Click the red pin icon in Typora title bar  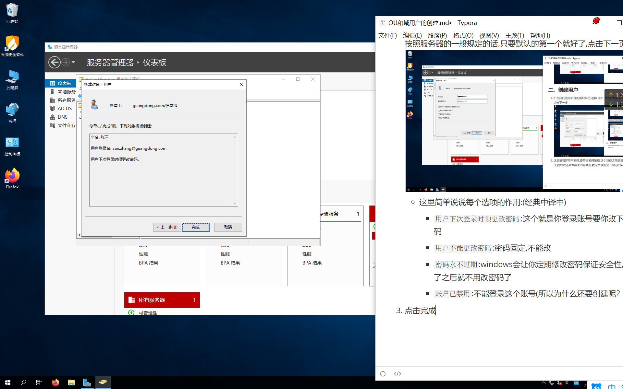point(596,21)
